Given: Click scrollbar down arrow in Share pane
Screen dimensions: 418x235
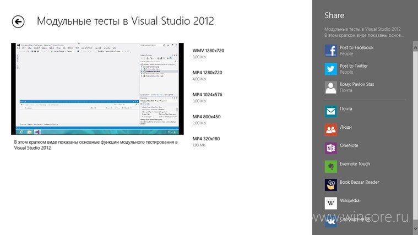Looking at the screenshot, I should coord(415,228).
